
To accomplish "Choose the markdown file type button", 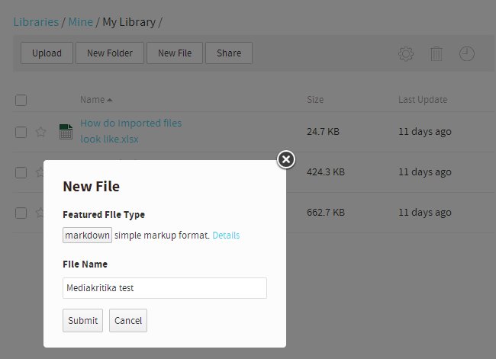I will (87, 235).
